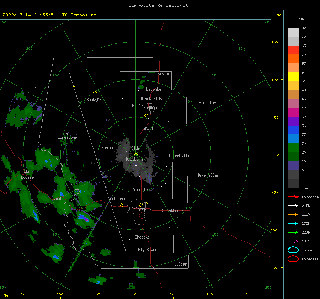Click the yellow diamond at radar center
The width and height of the screenshot is (320, 299).
(136, 155)
